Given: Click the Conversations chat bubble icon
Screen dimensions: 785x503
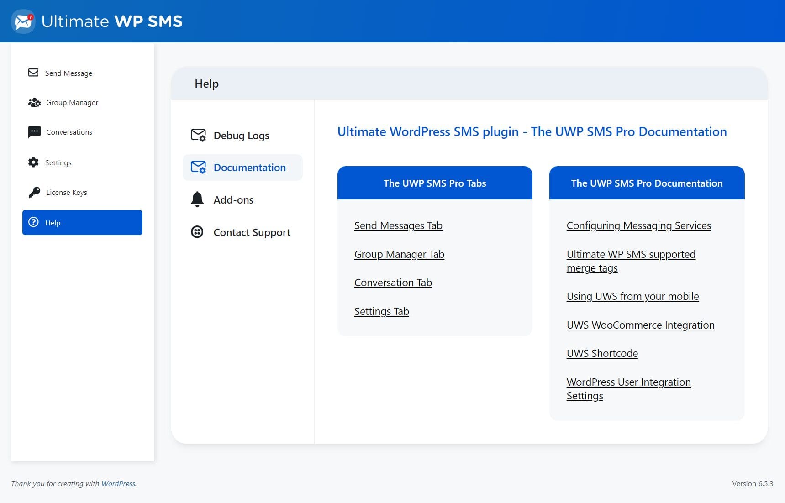Looking at the screenshot, I should click(x=34, y=132).
